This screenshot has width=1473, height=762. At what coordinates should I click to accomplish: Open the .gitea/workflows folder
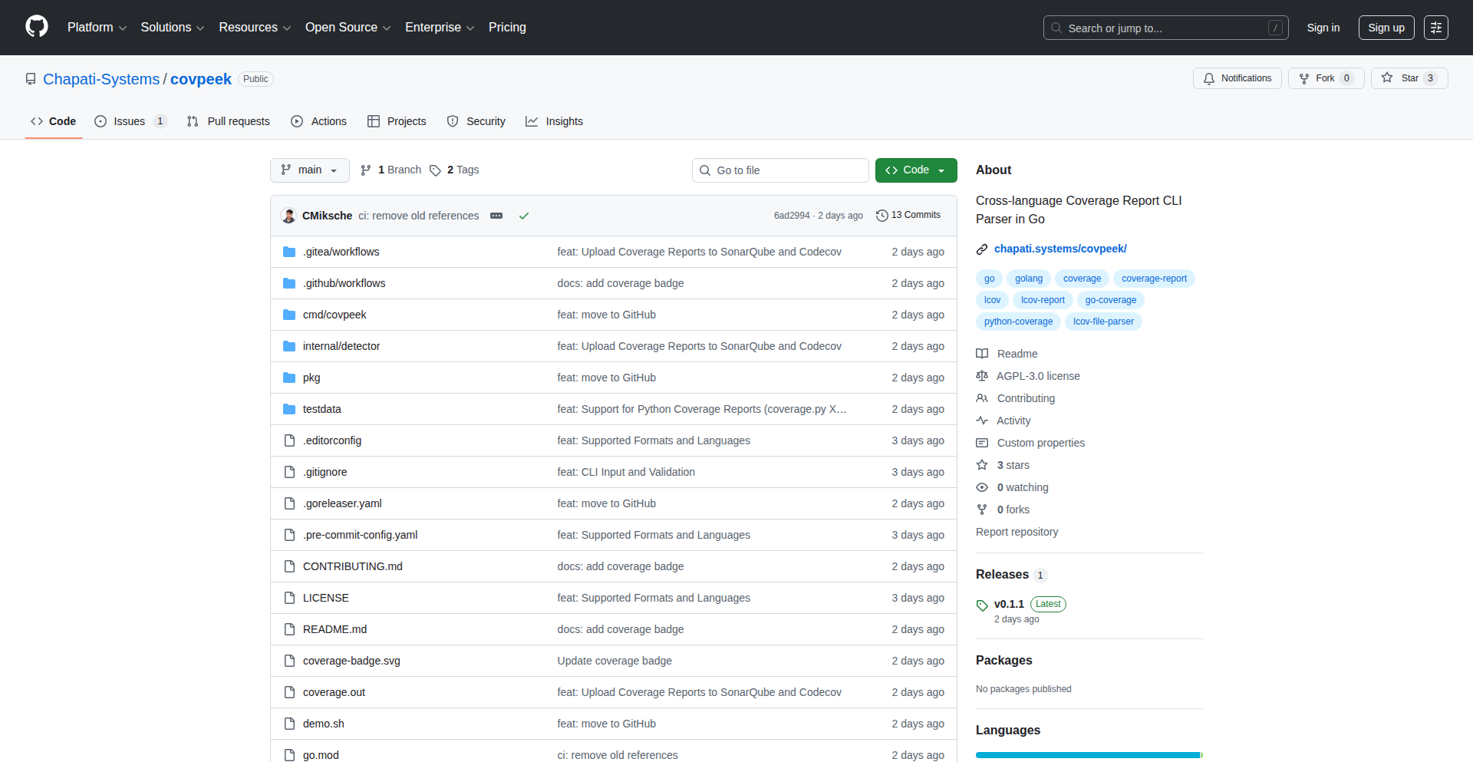pyautogui.click(x=341, y=252)
